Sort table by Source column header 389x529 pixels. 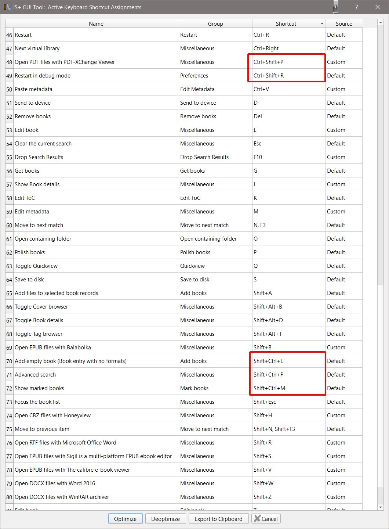(x=344, y=24)
